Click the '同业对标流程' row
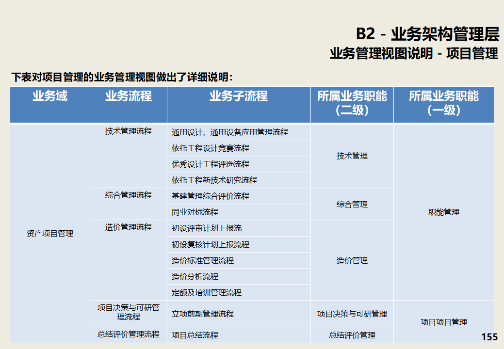The width and height of the screenshot is (504, 349). tap(239, 212)
